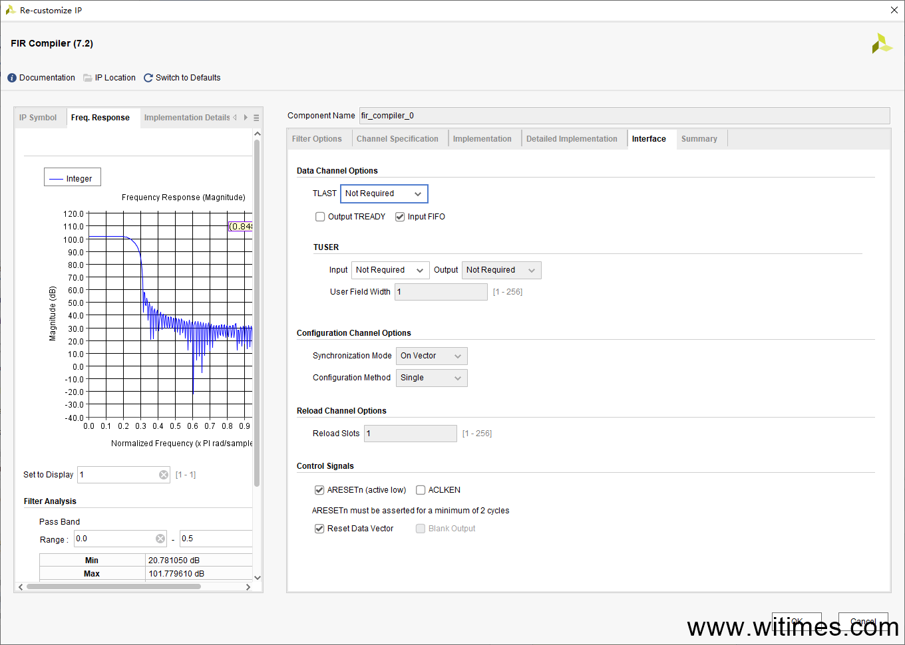Click the Cancel button
The width and height of the screenshot is (905, 645).
[x=863, y=622]
